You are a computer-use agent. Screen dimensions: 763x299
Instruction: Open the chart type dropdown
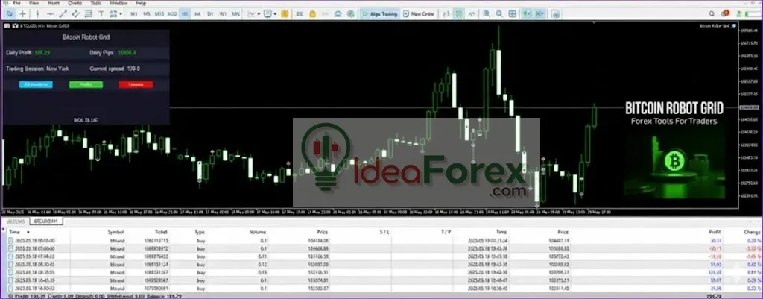coord(253,14)
